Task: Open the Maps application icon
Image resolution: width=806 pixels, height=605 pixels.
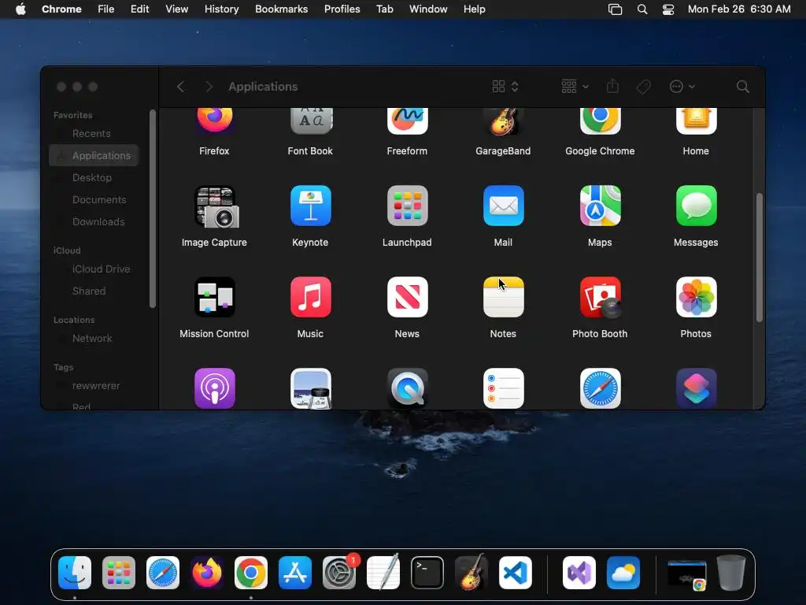Action: coord(600,206)
